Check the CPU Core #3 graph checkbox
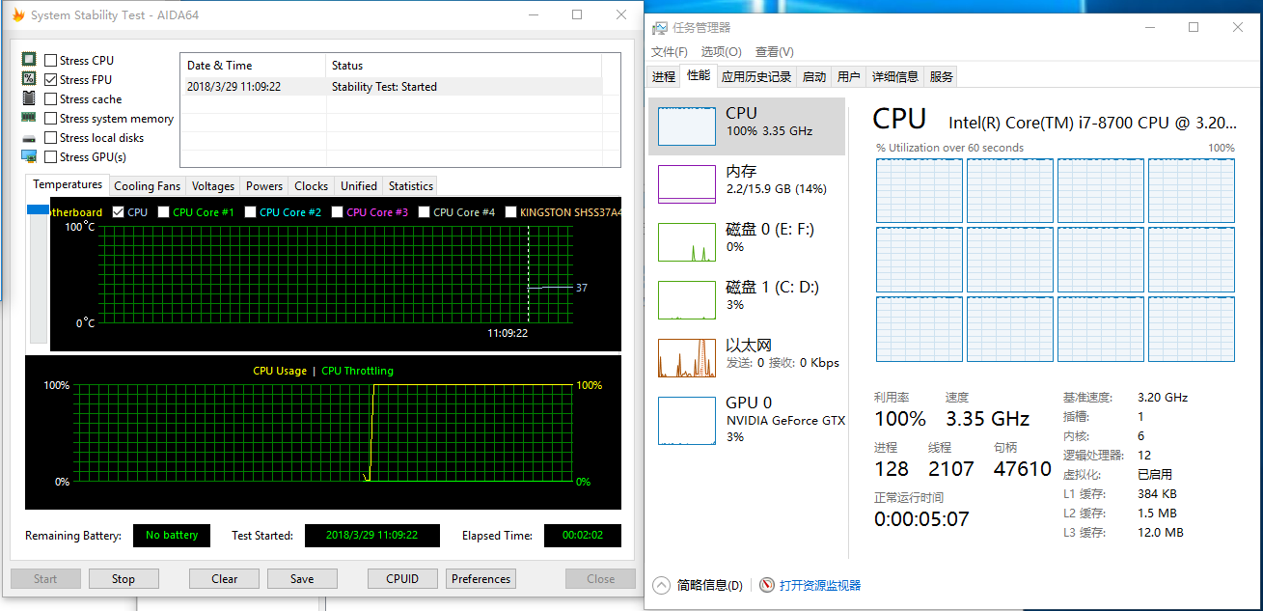Image resolution: width=1263 pixels, height=611 pixels. [x=338, y=211]
